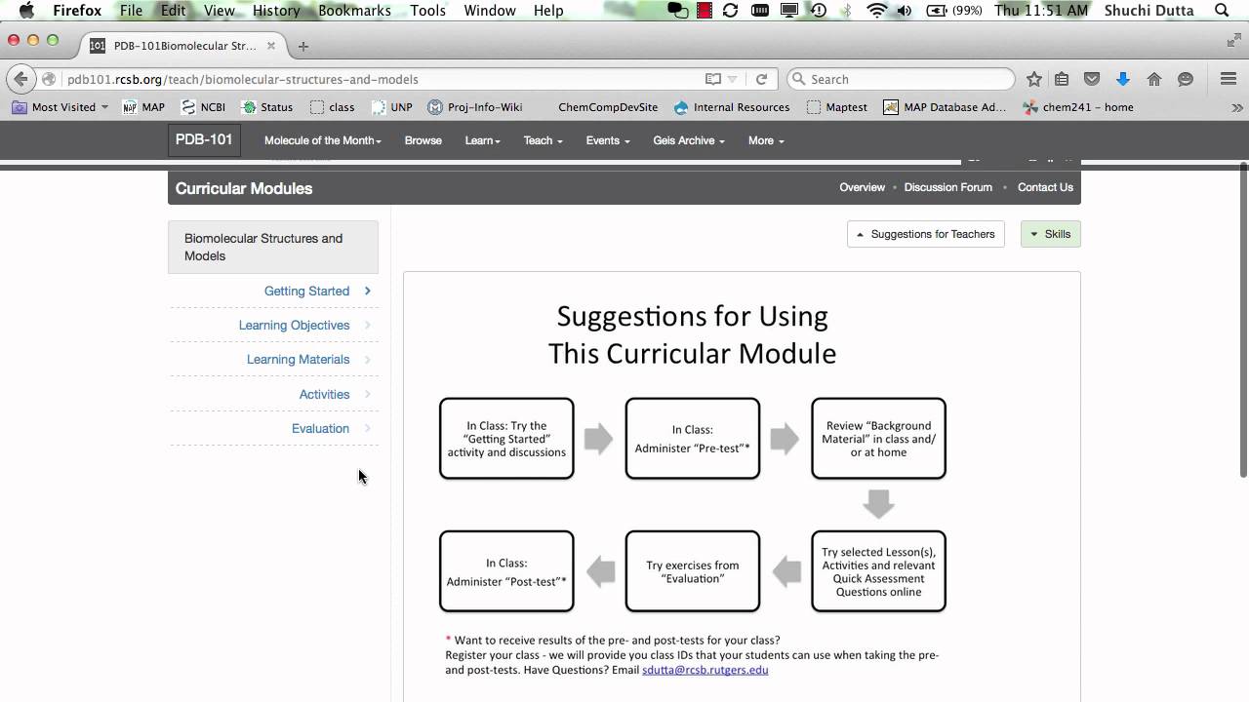Open the Geis Archive dropdown
This screenshot has height=702, width=1249.
click(x=688, y=140)
